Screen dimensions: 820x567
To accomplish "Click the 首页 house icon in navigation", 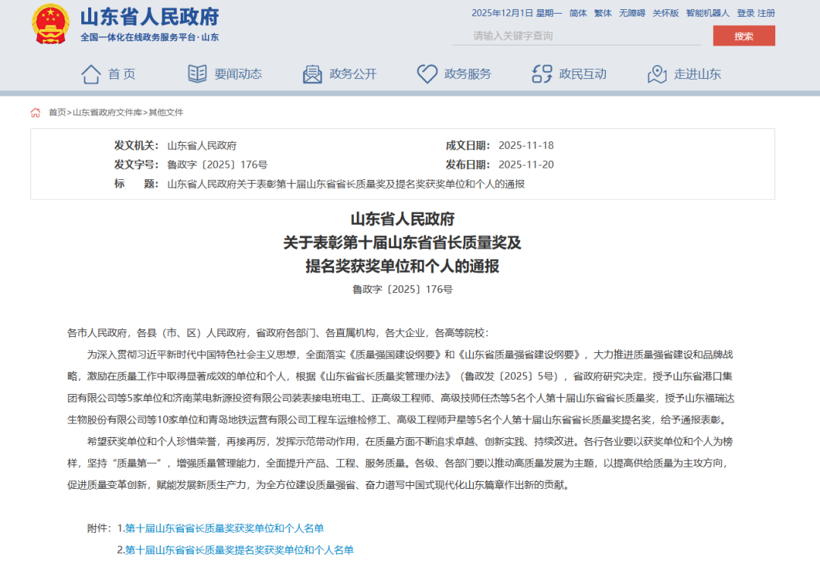I will pos(91,74).
